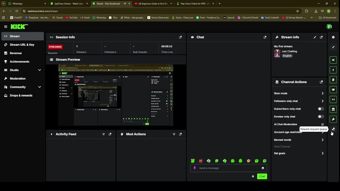Edit stream info with the pencil in Stream info header
Image resolution: width=340 pixels, height=191 pixels.
[315, 37]
